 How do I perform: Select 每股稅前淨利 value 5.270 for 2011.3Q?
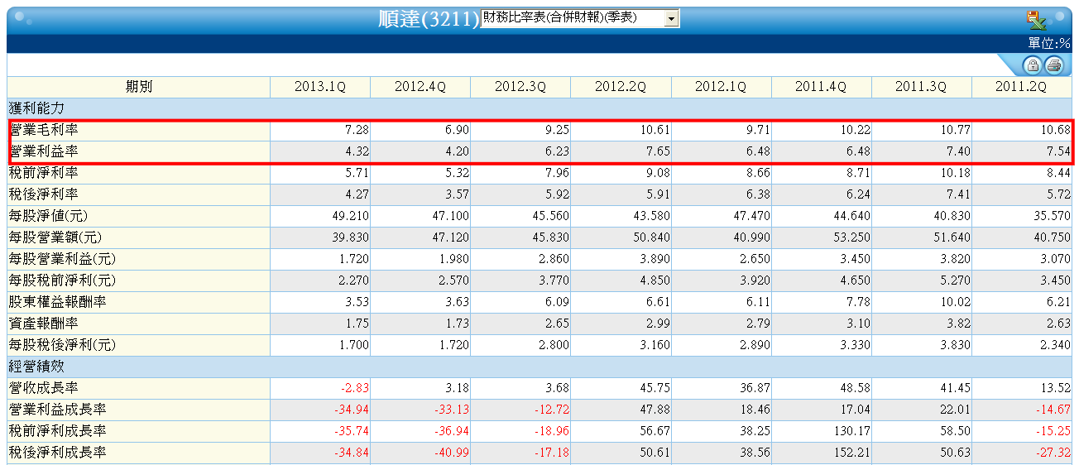(955, 280)
